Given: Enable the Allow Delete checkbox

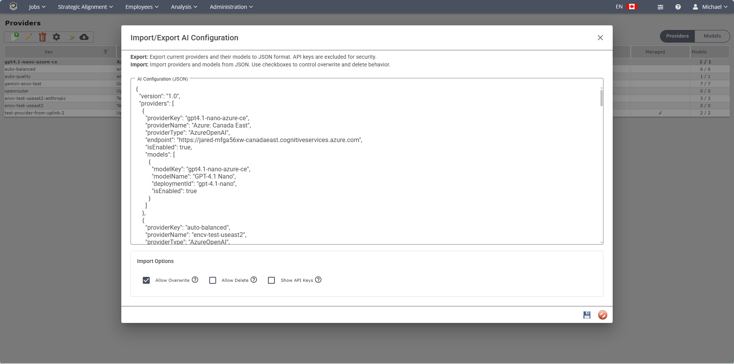Looking at the screenshot, I should pyautogui.click(x=213, y=280).
